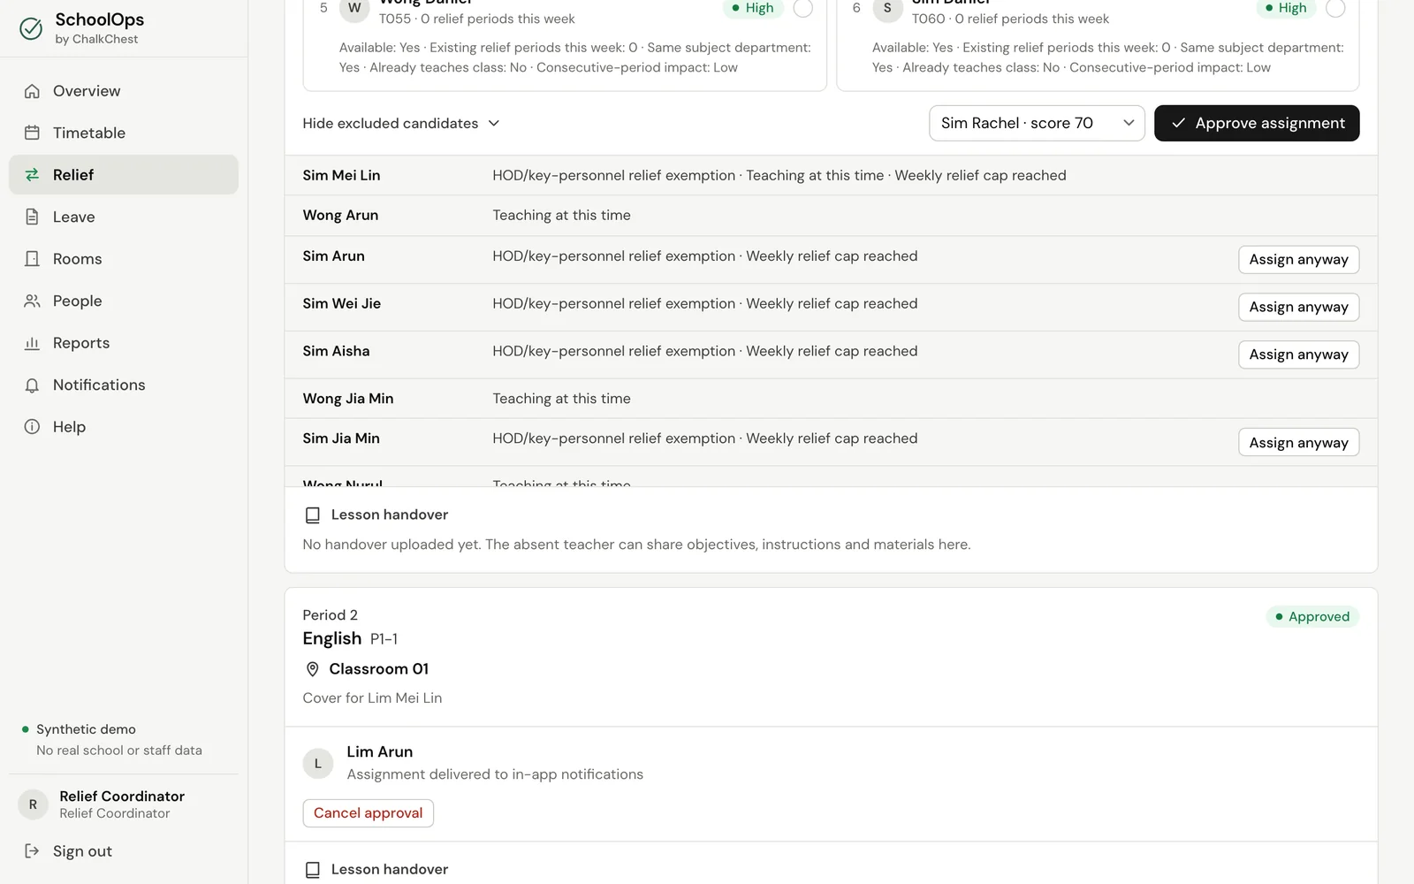Click the Rooms door icon
1414x884 pixels.
(32, 259)
